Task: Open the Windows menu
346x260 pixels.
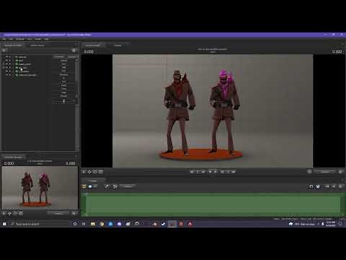Action: pyautogui.click(x=20, y=39)
